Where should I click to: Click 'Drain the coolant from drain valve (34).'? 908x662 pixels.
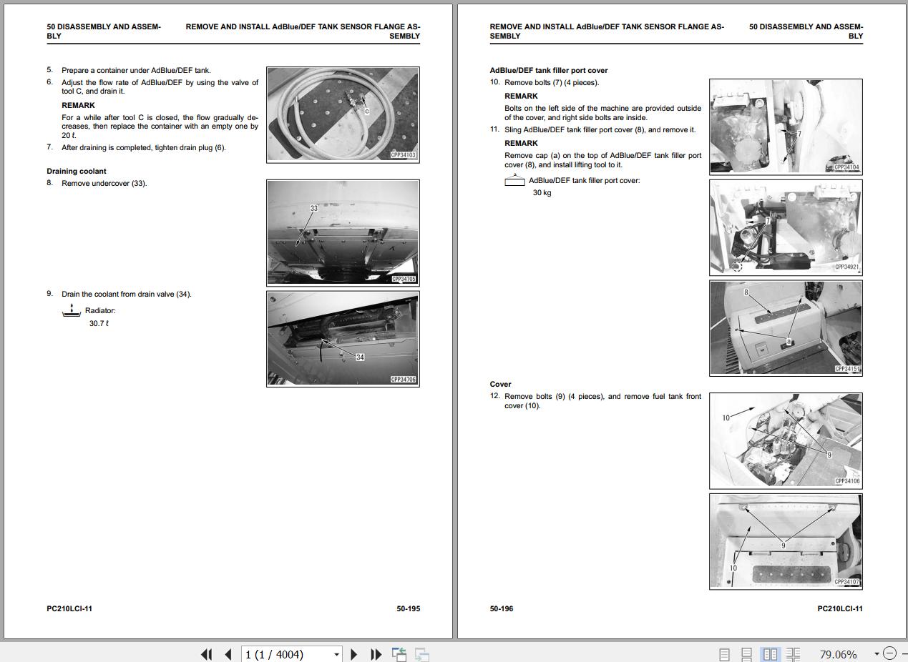pyautogui.click(x=127, y=294)
